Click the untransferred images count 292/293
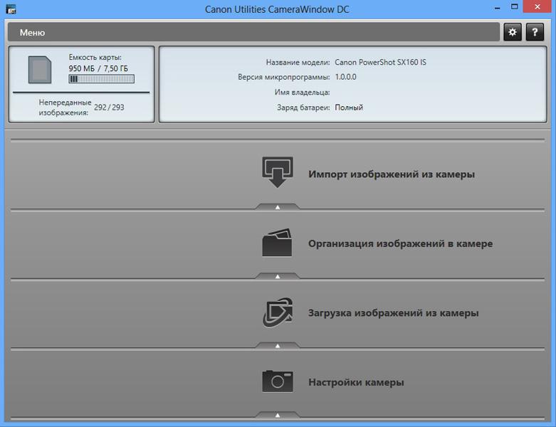The height and width of the screenshot is (427, 556). [109, 108]
